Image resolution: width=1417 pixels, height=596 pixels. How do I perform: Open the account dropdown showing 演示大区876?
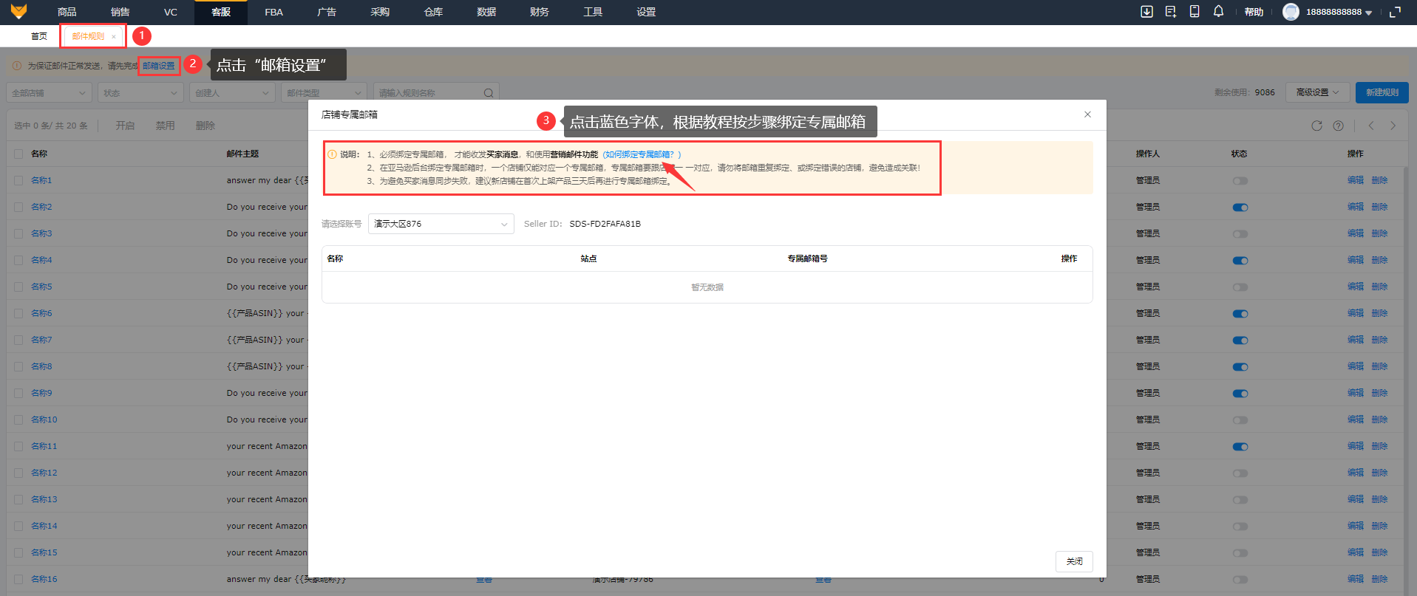point(441,224)
